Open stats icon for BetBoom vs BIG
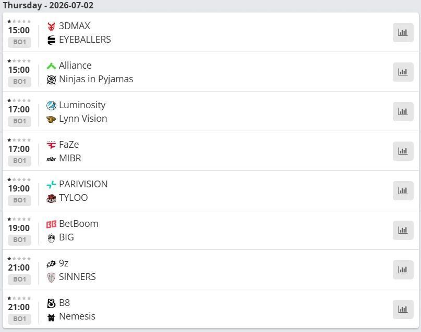Viewport: 421px width, 332px height. coord(403,230)
